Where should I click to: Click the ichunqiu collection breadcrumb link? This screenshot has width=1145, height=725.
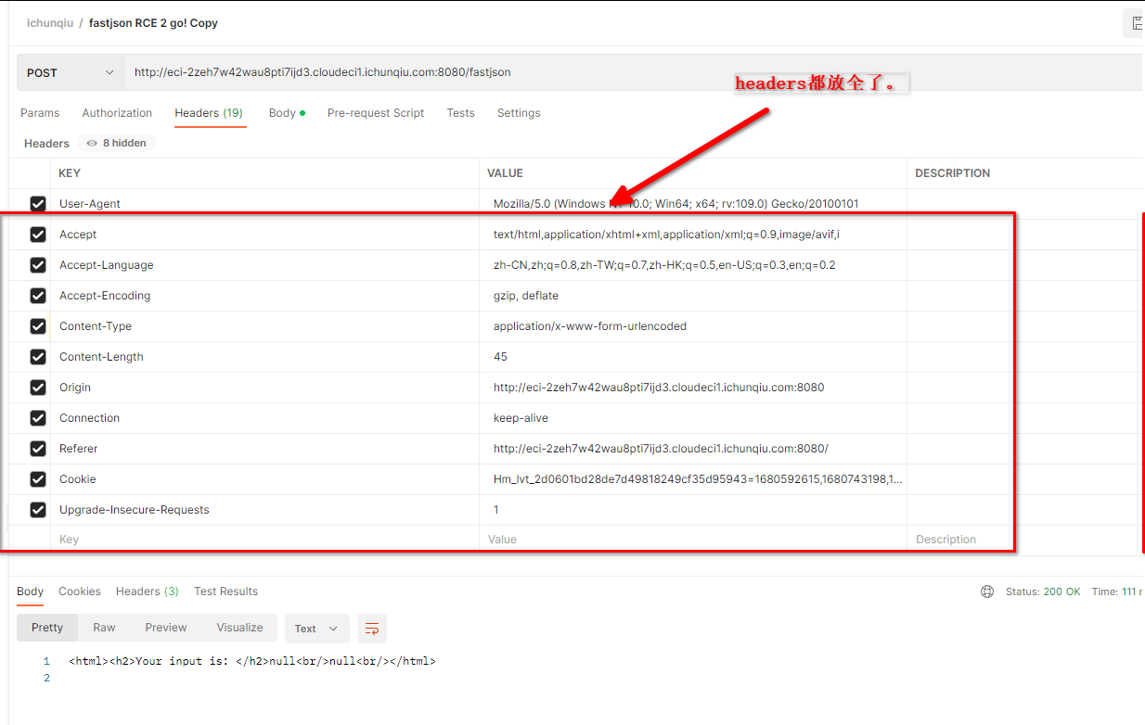coord(49,23)
